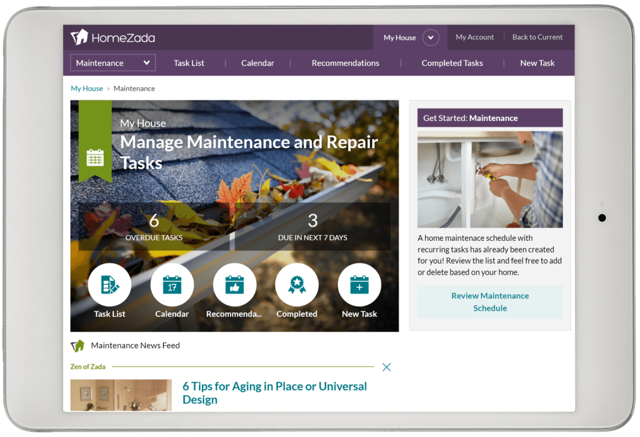This screenshot has width=640, height=437.
Task: Click the Maintenance breadcrumb text
Action: coord(134,89)
